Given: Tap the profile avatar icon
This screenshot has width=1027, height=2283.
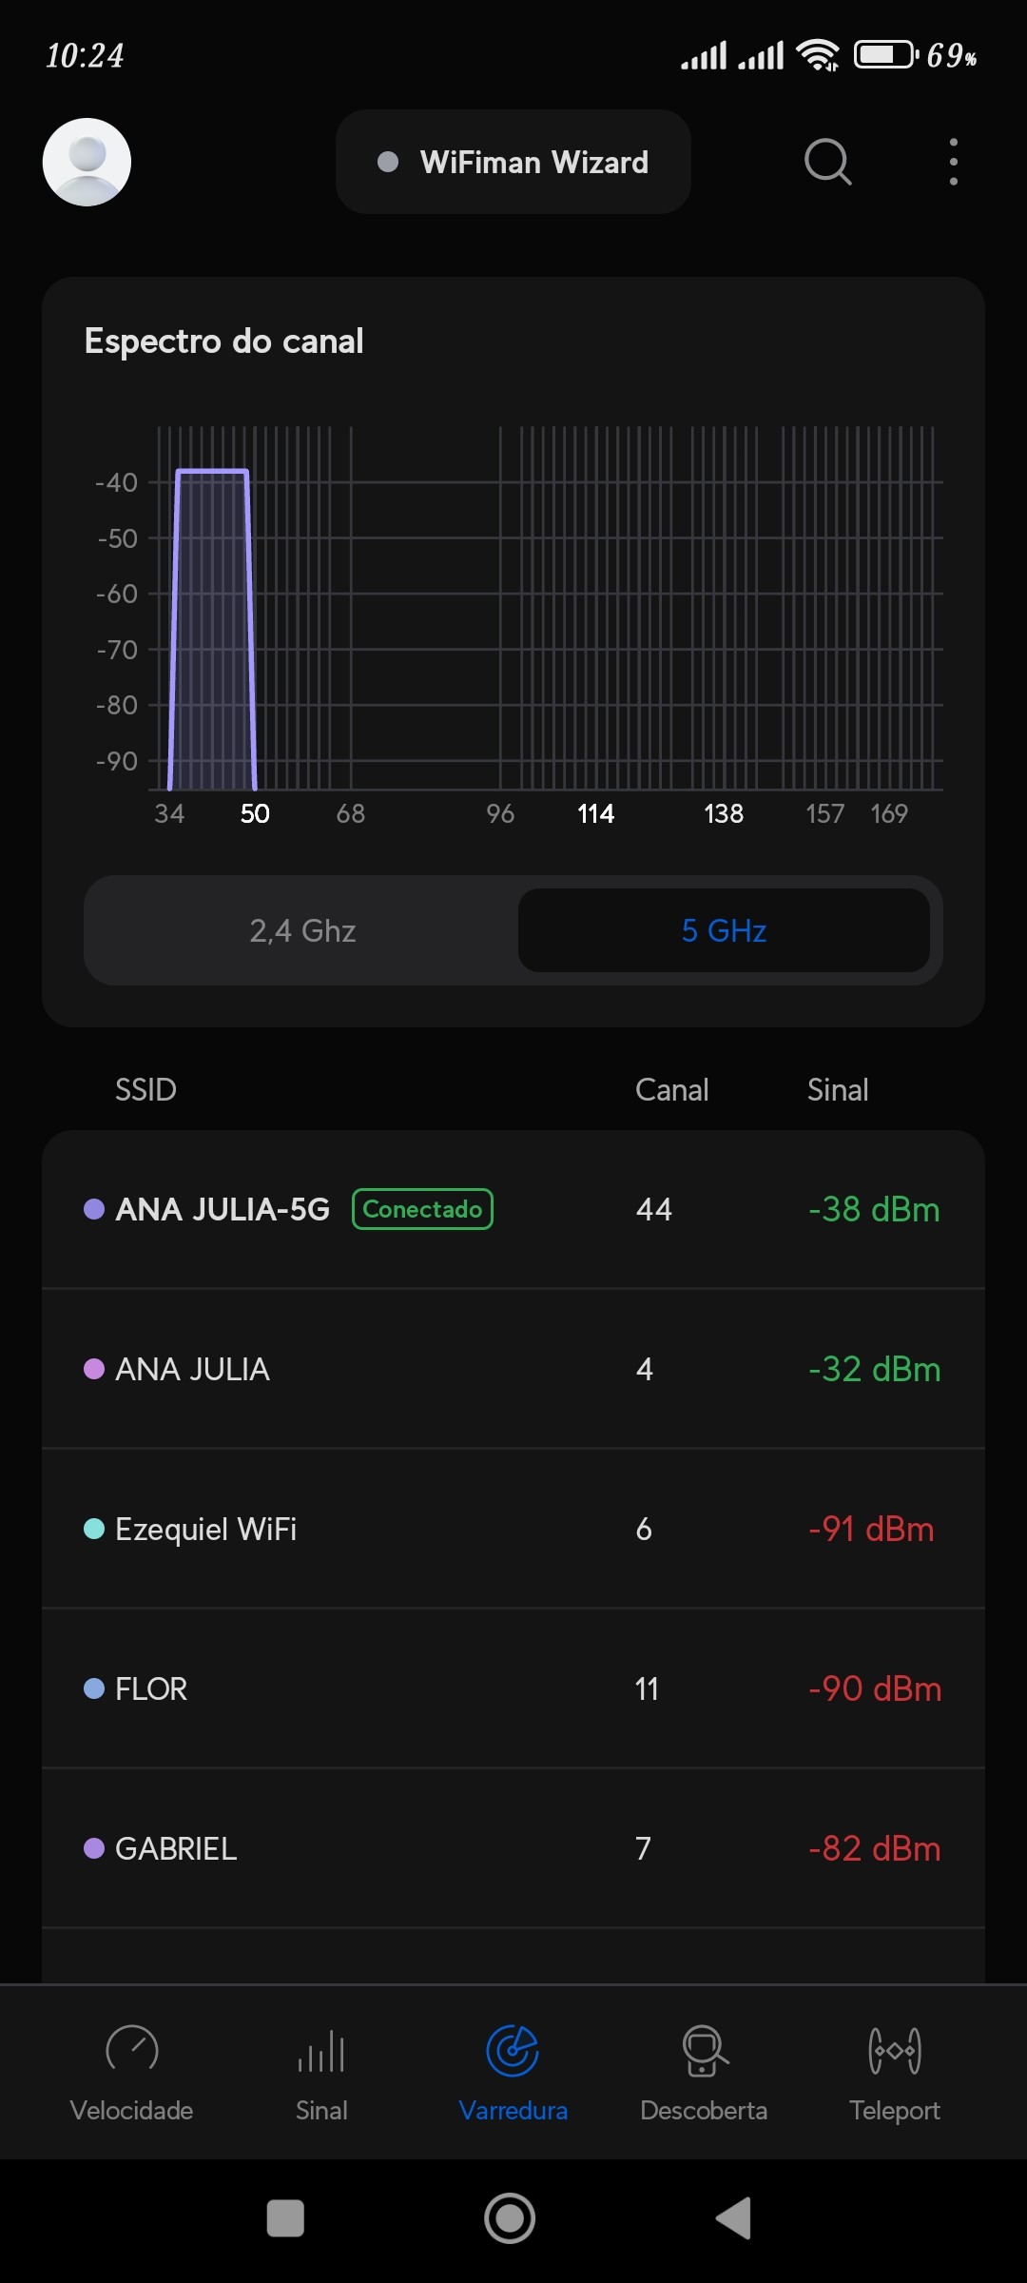Looking at the screenshot, I should pos(87,162).
